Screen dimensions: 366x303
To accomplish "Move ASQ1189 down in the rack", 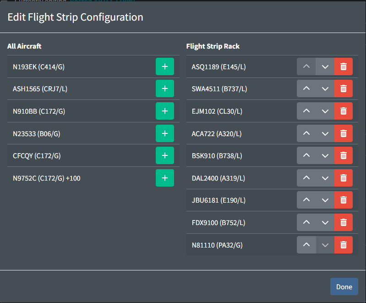I will (325, 66).
